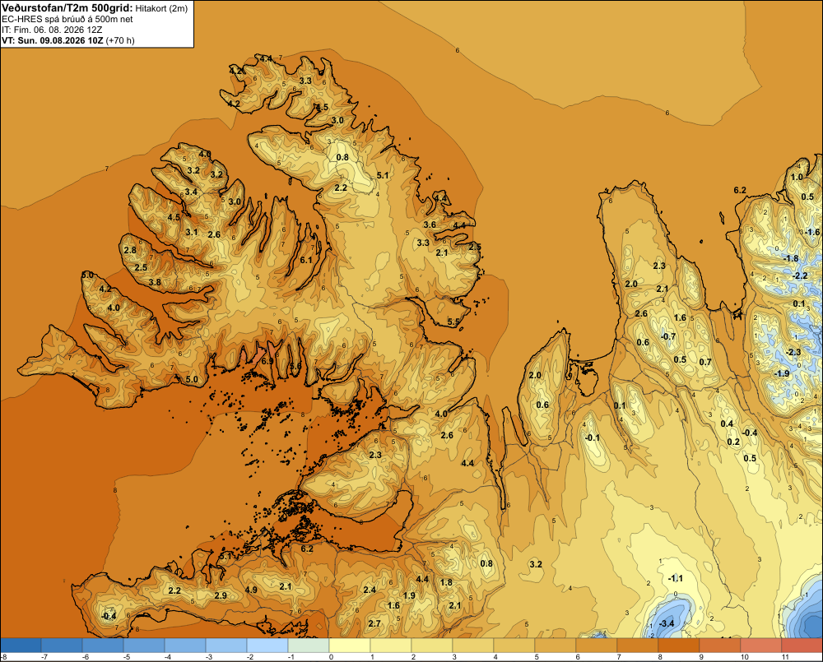
Task: Pick the legend color between -1 and 0
Action: (x=309, y=645)
